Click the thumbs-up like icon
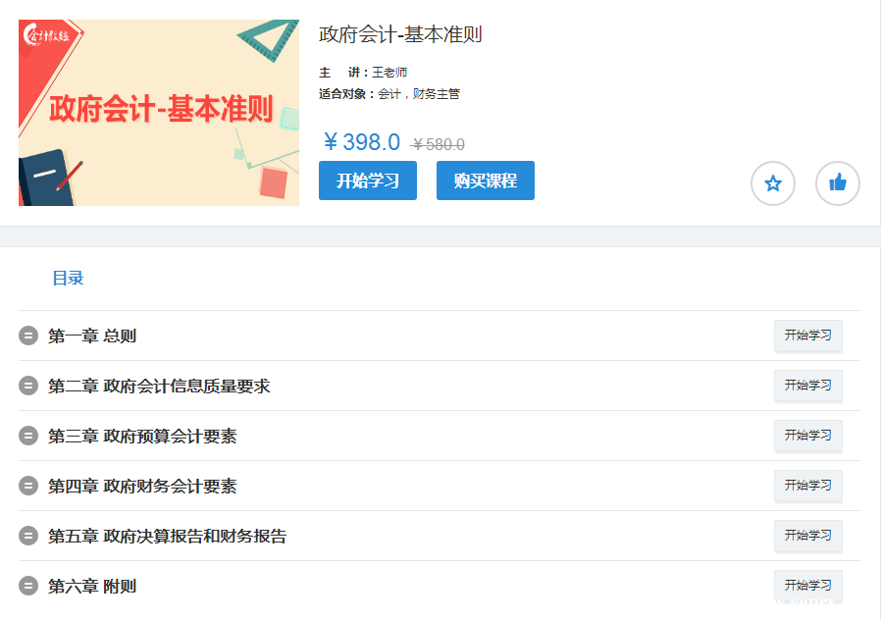 pos(837,183)
